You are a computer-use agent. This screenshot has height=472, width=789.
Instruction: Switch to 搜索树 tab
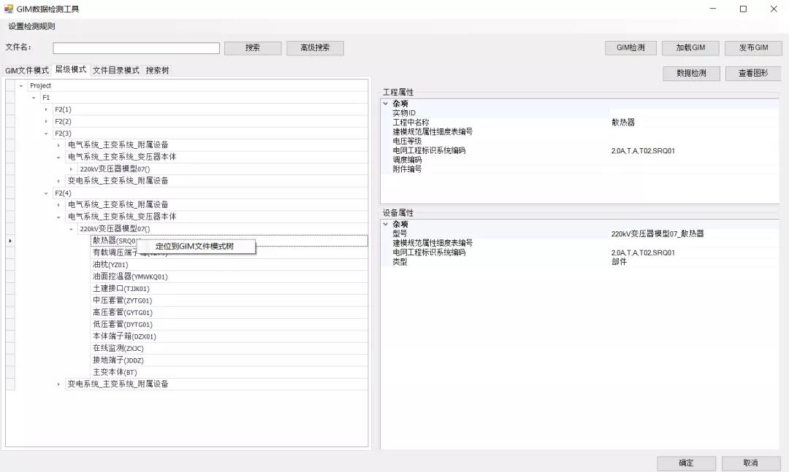point(158,70)
